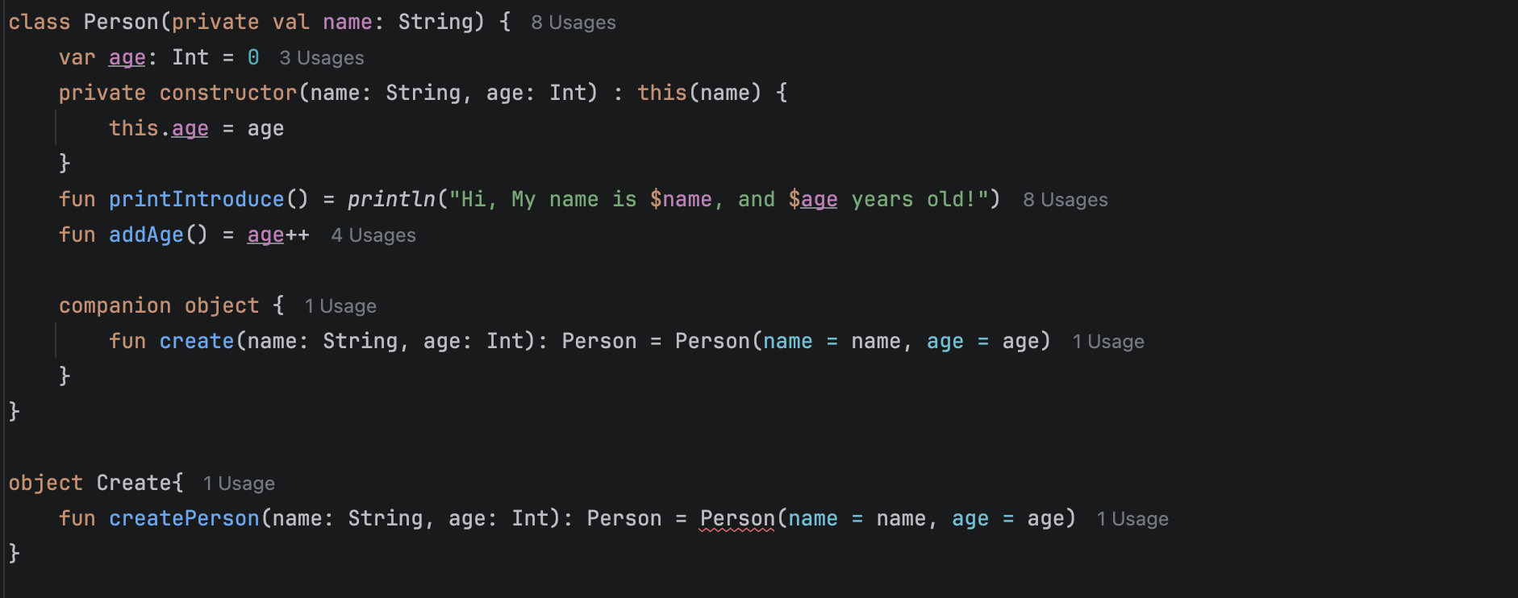This screenshot has height=598, width=1518.
Task: Open '3 Usages' hint next to var age
Action: click(x=322, y=58)
